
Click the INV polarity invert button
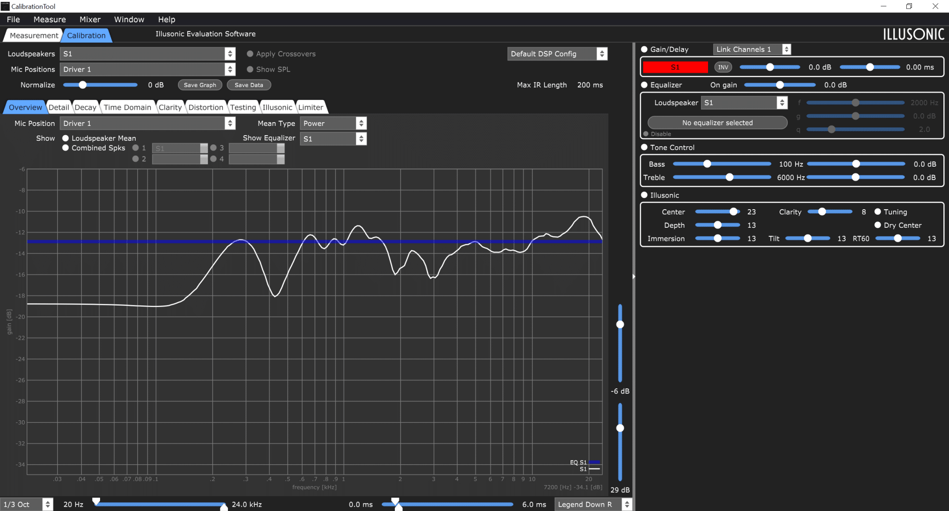pos(723,67)
